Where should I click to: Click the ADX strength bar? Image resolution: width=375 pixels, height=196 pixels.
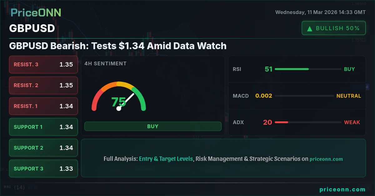coord(308,122)
